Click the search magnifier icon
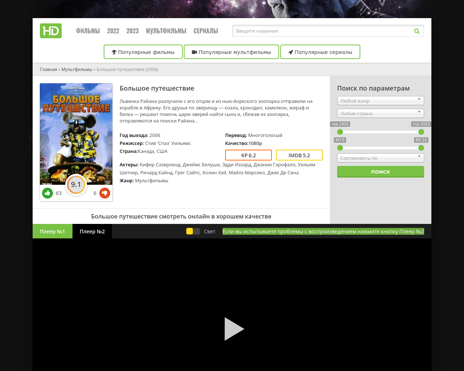The image size is (464, 371). click(417, 31)
